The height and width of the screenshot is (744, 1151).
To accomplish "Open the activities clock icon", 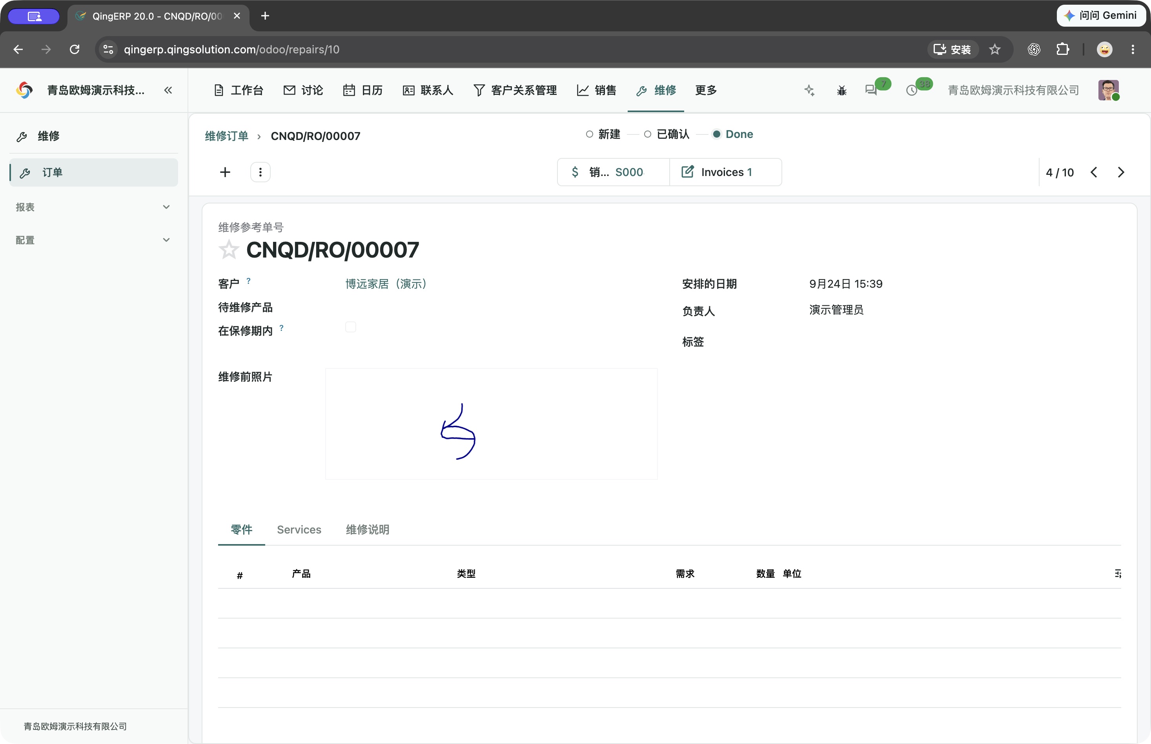I will coord(912,90).
